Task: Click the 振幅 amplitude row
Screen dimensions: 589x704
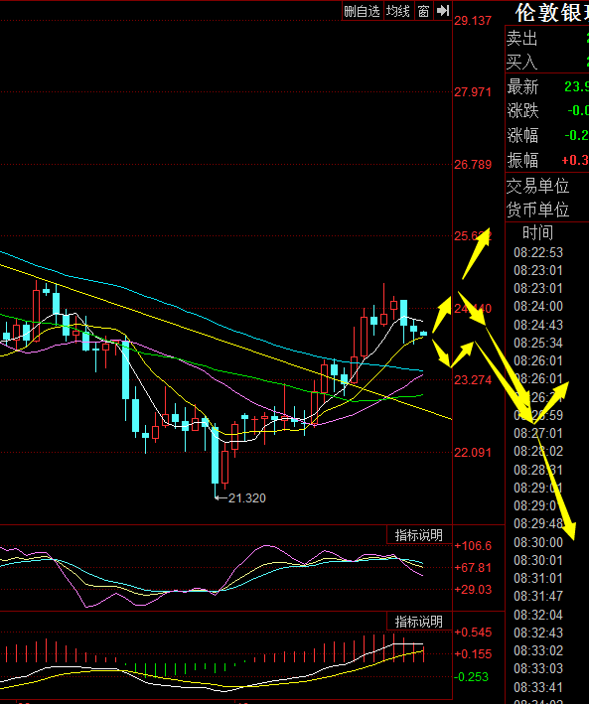Action: (x=547, y=160)
